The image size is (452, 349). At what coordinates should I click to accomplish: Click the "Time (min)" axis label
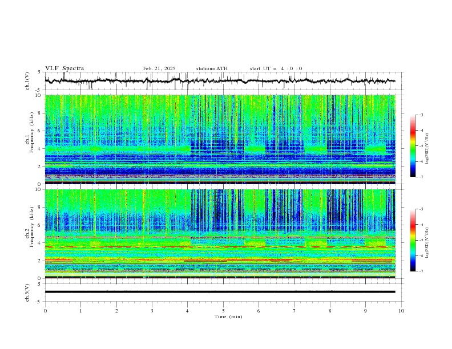[228, 316]
